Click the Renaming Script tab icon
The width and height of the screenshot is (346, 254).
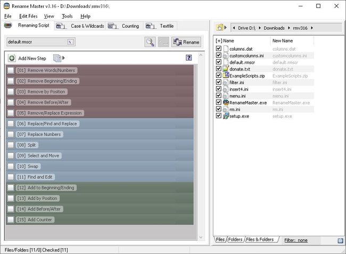coord(8,26)
